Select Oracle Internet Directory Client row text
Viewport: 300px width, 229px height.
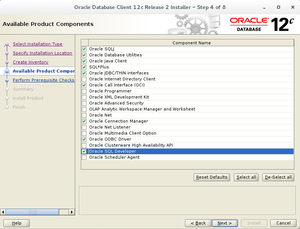click(122, 79)
